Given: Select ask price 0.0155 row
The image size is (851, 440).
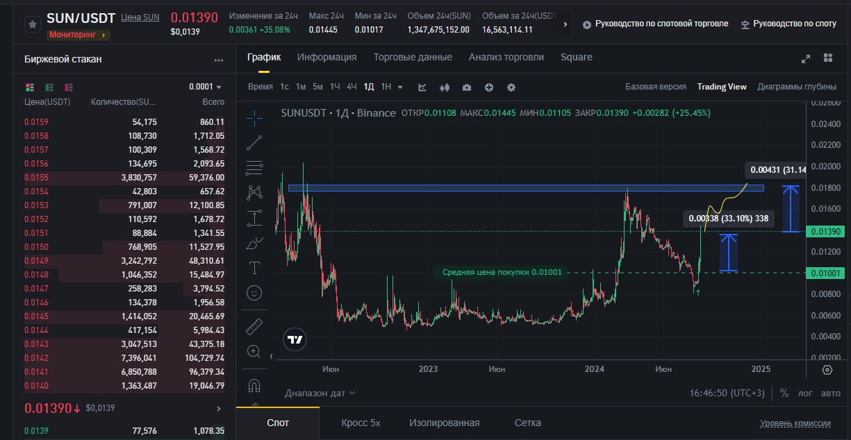Looking at the screenshot, I should point(124,177).
